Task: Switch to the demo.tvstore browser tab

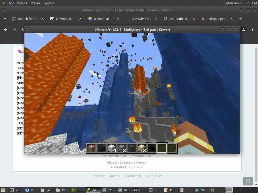Action: pyautogui.click(x=141, y=19)
